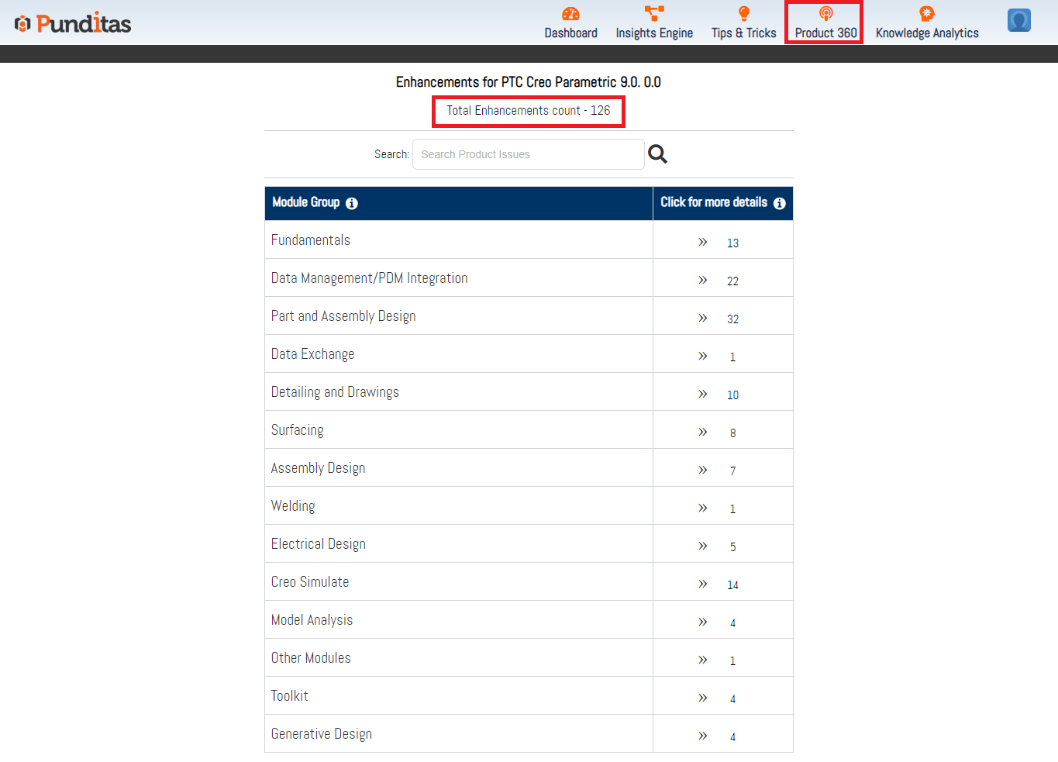Click the Punditas logo

[73, 23]
